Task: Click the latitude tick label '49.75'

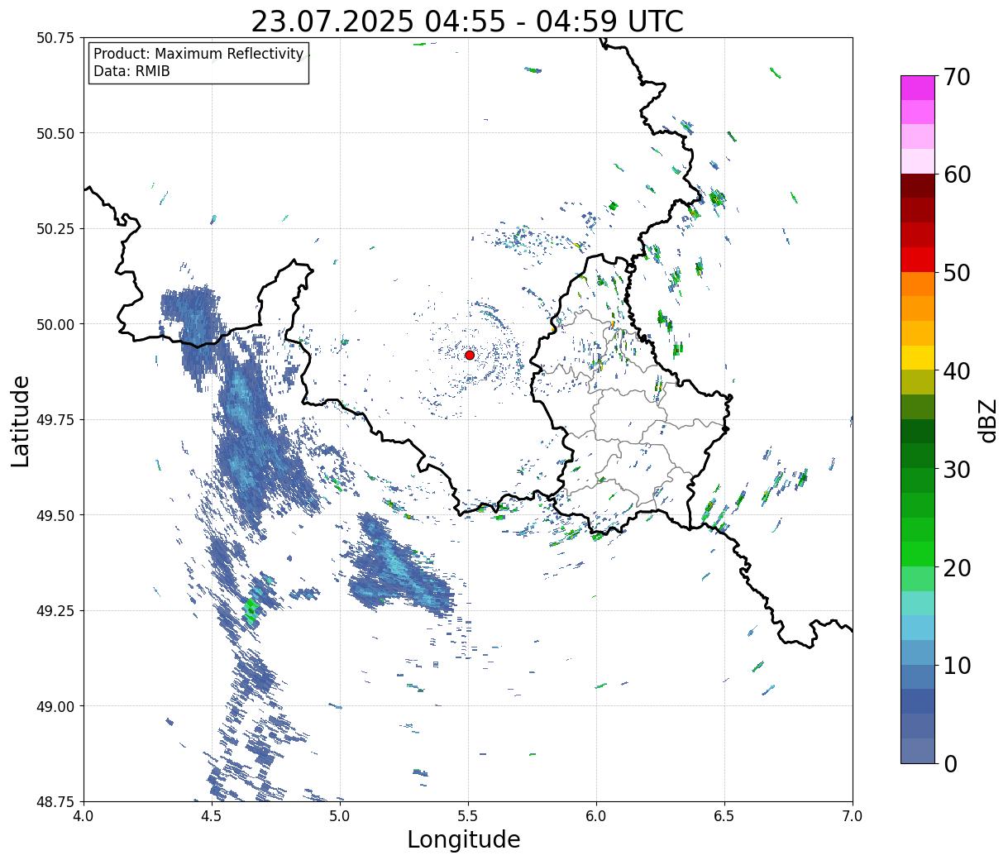Action: pyautogui.click(x=55, y=420)
